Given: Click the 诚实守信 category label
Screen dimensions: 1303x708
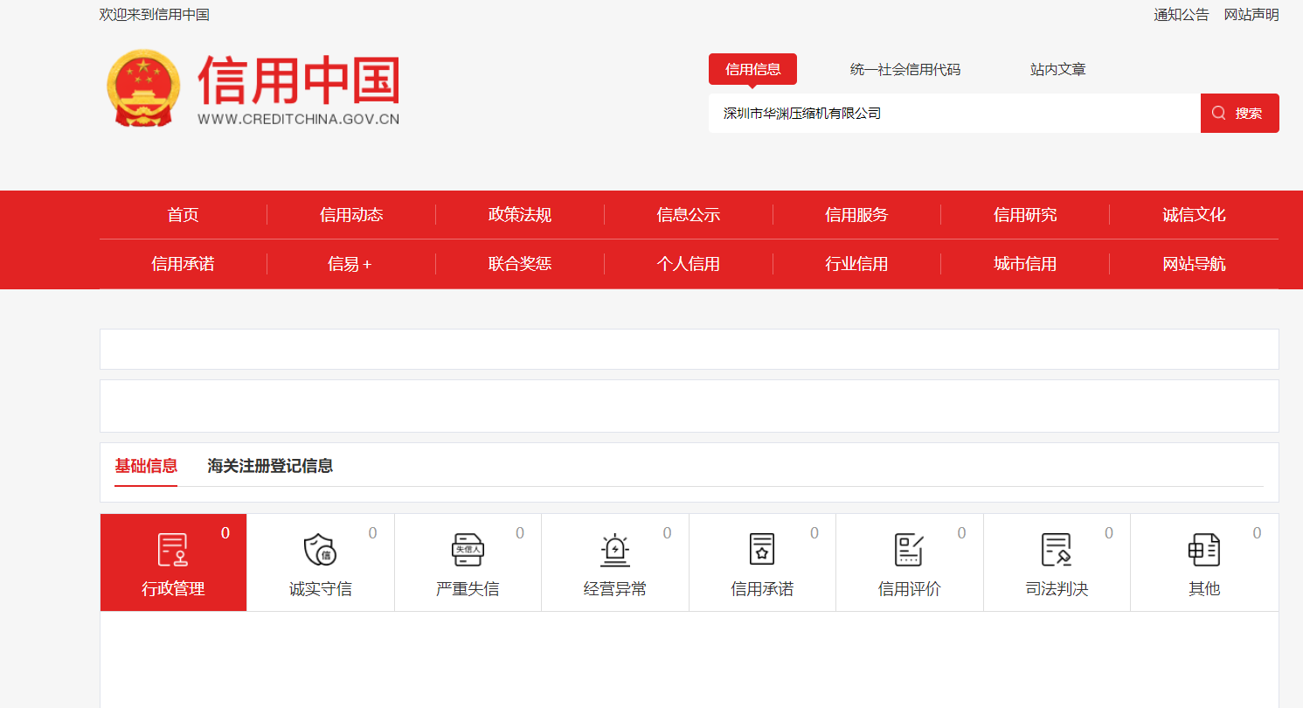Looking at the screenshot, I should point(321,589).
